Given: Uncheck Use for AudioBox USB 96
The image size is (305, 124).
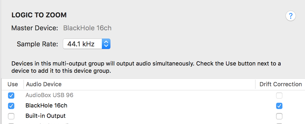Looking at the screenshot, I should 11,95.
